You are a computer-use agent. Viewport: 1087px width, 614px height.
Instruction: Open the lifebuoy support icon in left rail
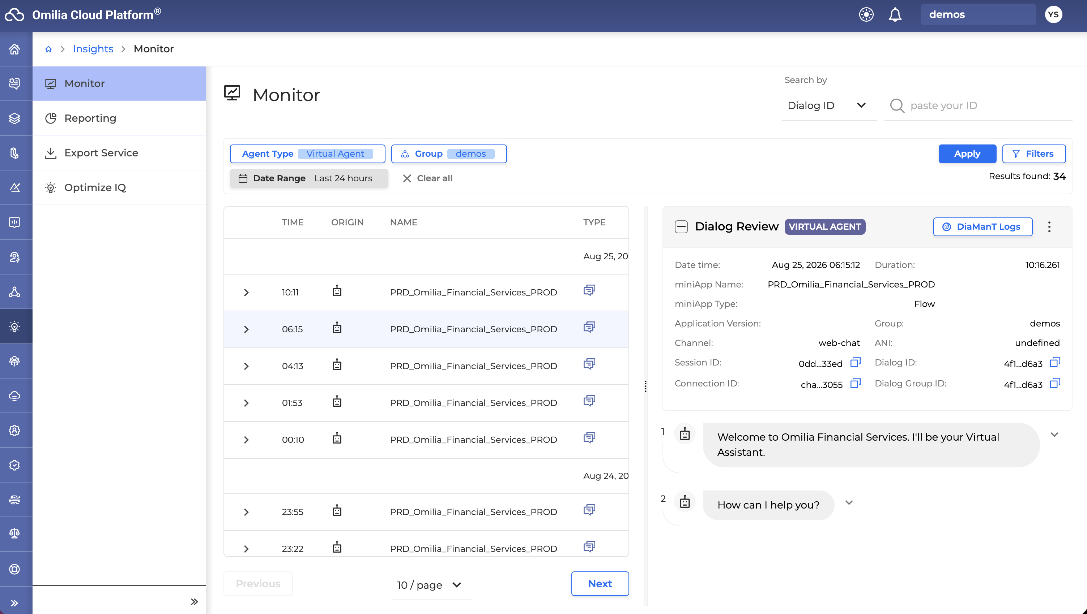[x=15, y=569]
